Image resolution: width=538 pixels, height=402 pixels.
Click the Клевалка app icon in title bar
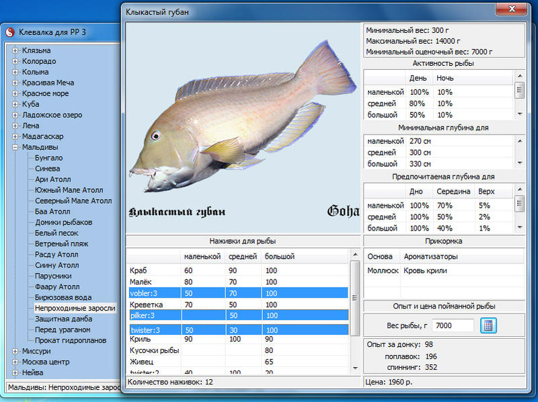click(x=10, y=32)
